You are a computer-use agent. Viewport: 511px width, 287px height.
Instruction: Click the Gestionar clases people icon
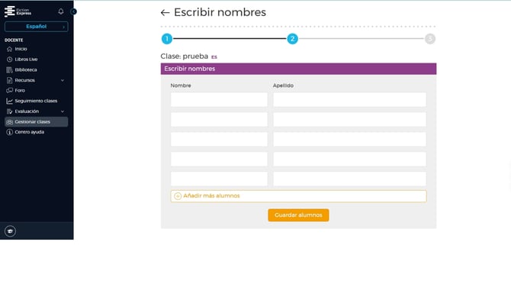tap(9, 122)
